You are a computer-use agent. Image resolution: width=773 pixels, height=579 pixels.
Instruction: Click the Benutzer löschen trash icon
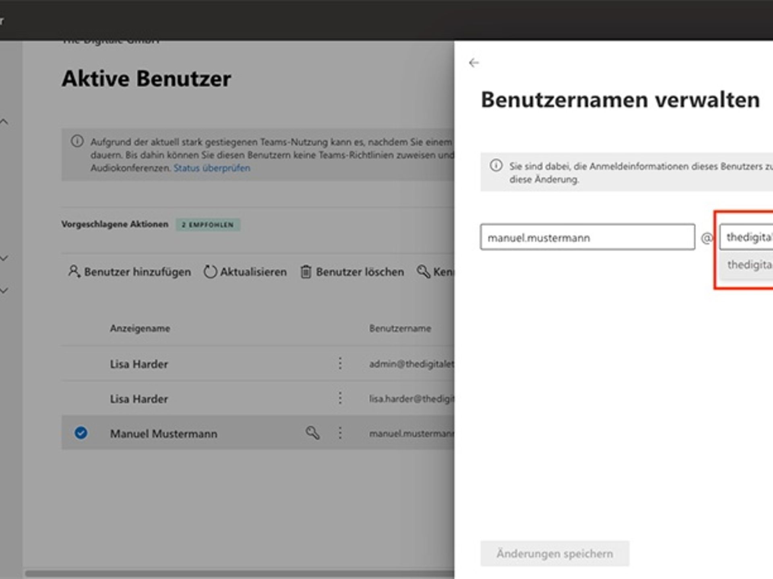click(x=306, y=272)
